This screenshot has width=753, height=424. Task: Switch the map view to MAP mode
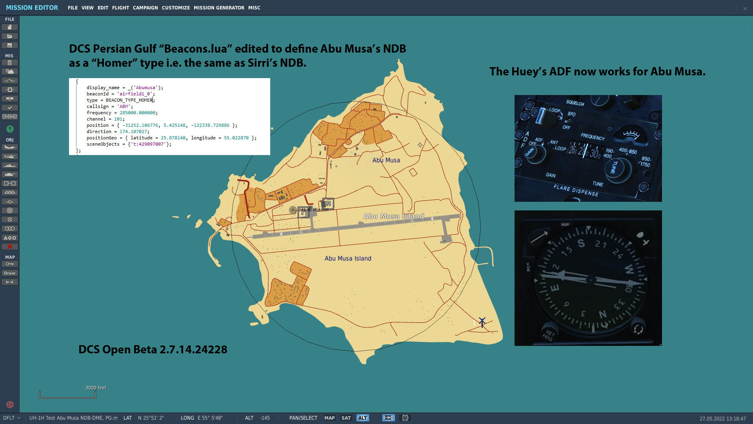(329, 418)
